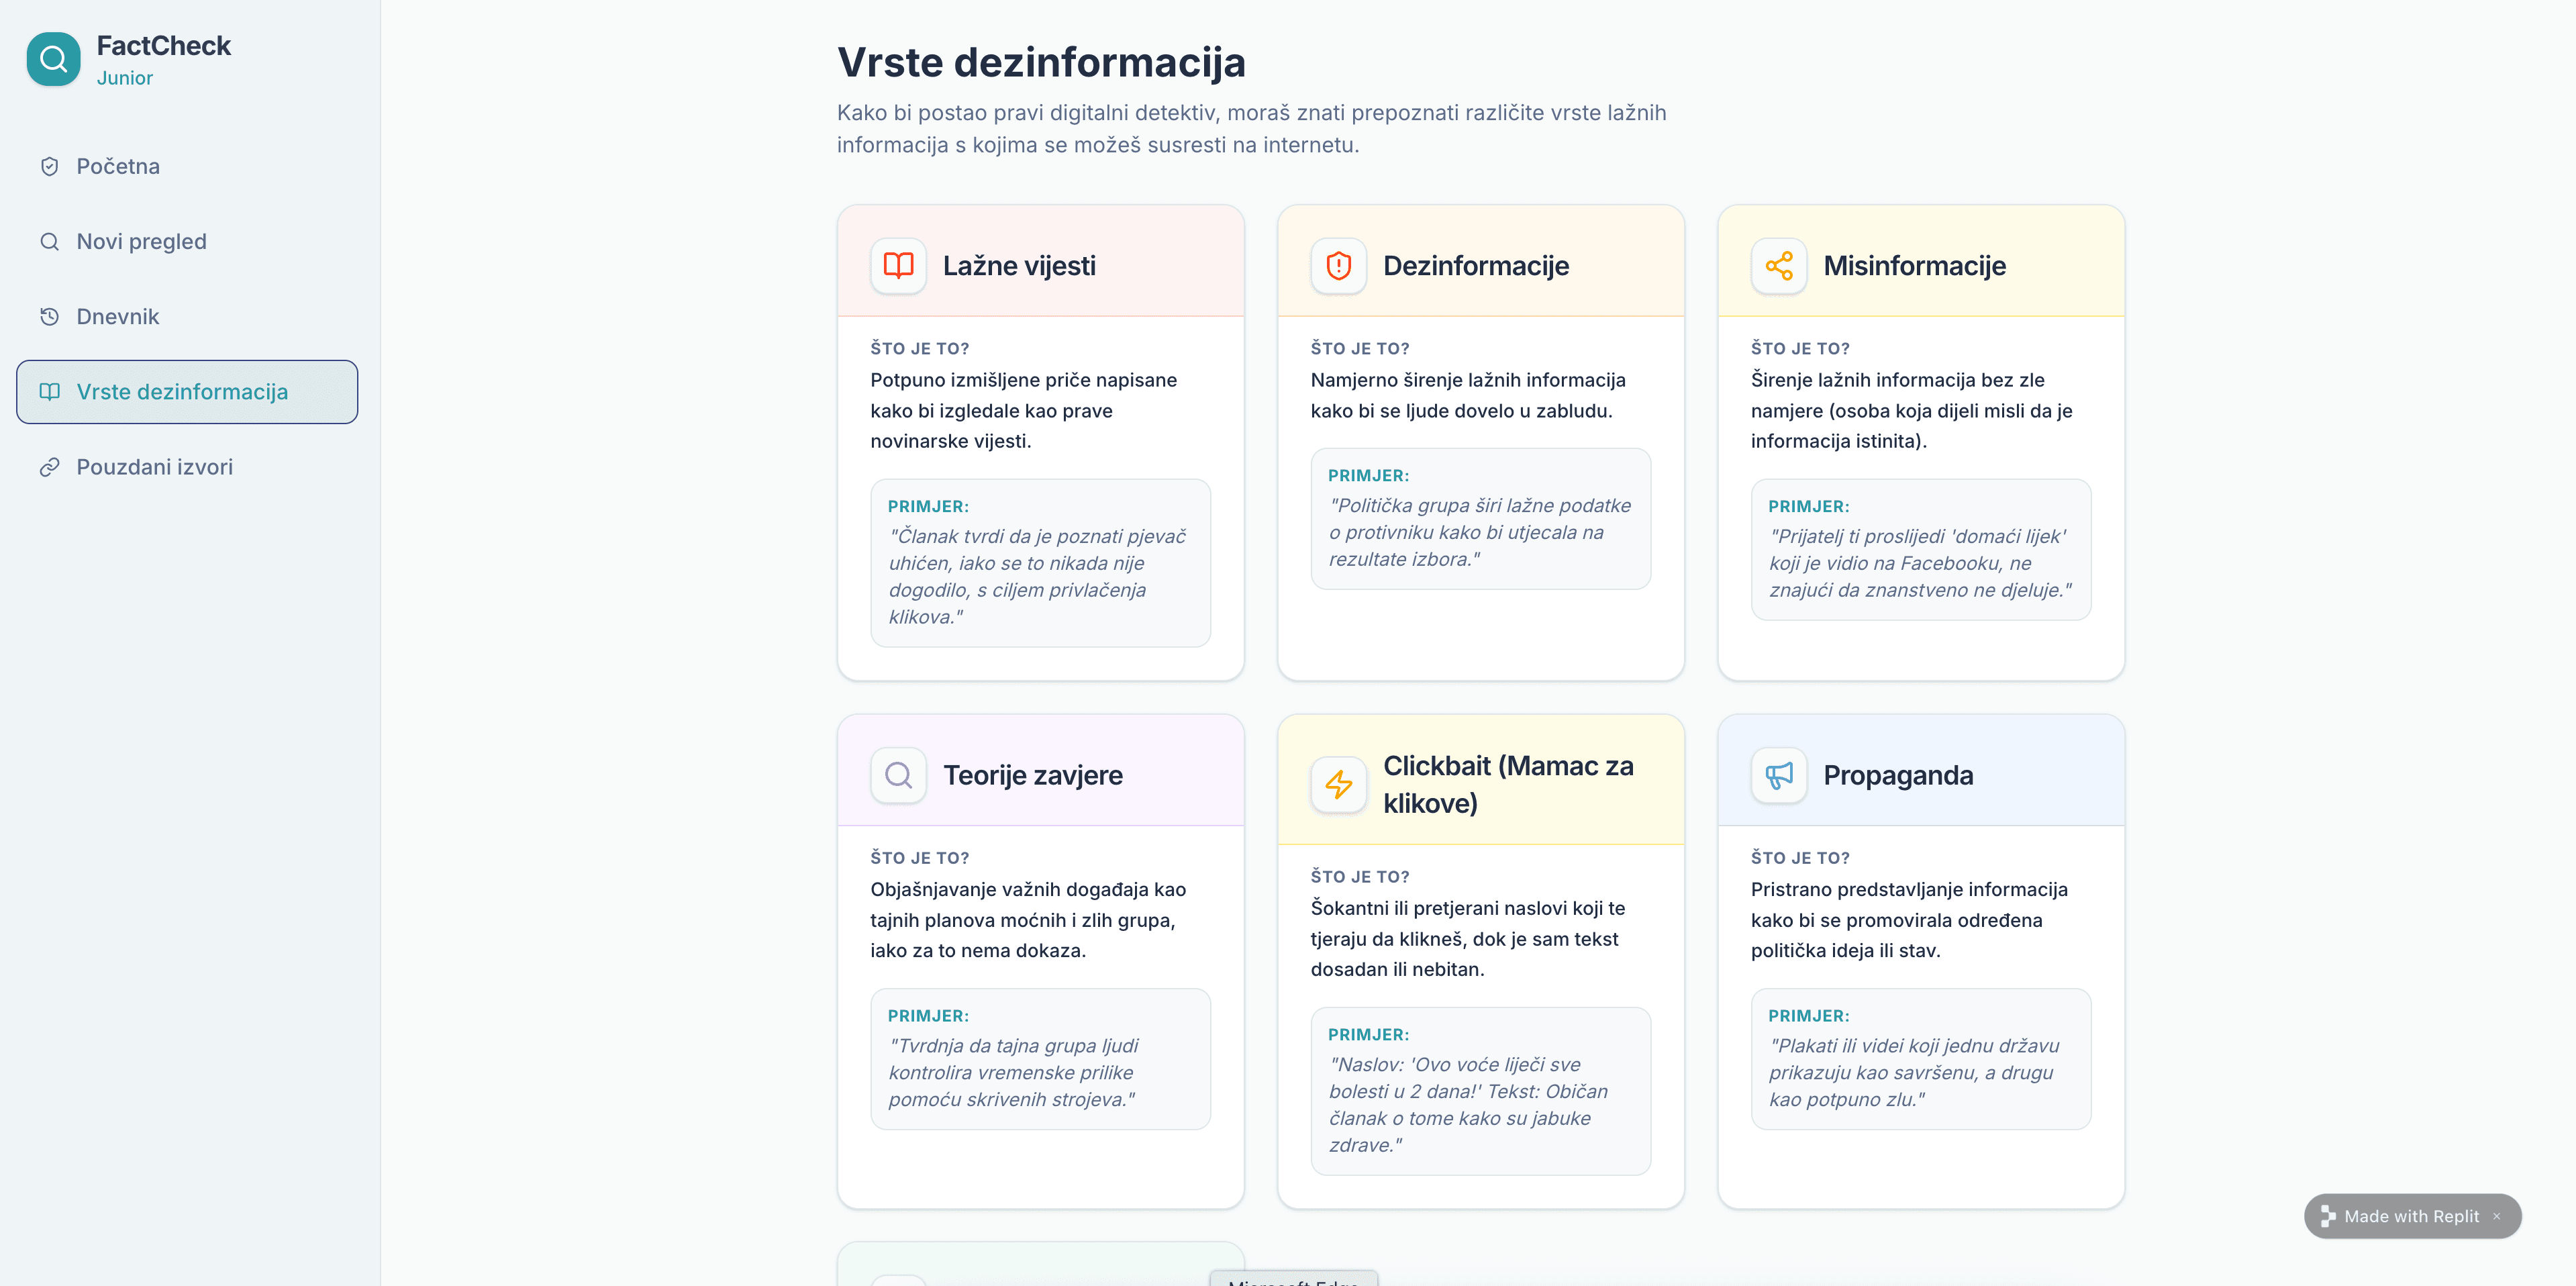The image size is (2576, 1286).
Task: Open the Početna page
Action: coord(187,166)
